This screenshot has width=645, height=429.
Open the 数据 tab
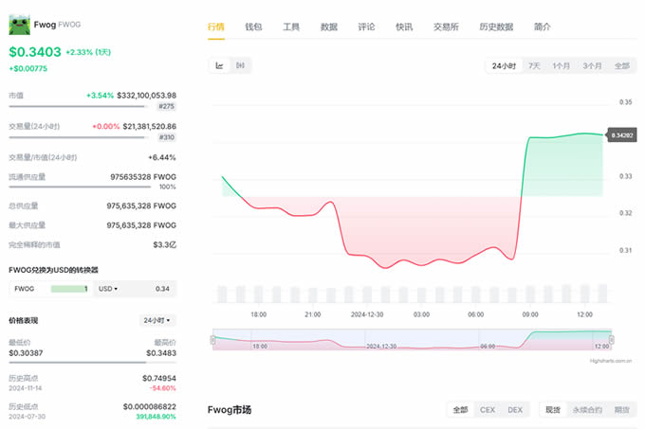(x=329, y=27)
